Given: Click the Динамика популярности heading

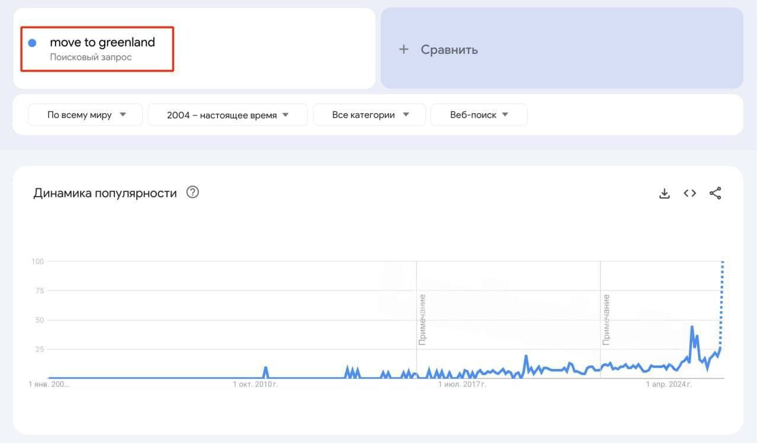Looking at the screenshot, I should click(105, 192).
